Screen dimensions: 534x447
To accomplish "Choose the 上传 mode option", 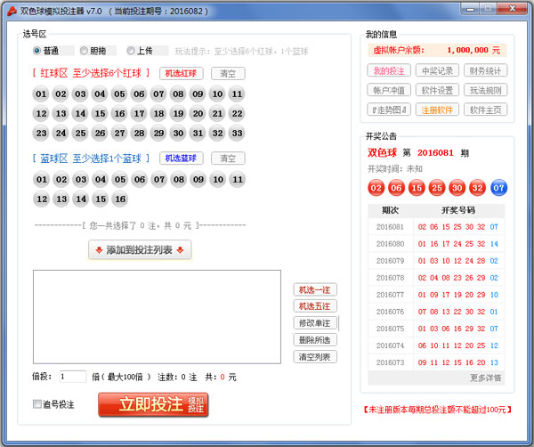I will (131, 51).
